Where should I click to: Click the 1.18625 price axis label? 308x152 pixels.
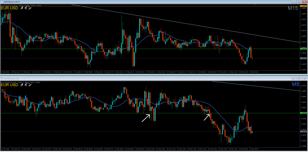coord(303,108)
